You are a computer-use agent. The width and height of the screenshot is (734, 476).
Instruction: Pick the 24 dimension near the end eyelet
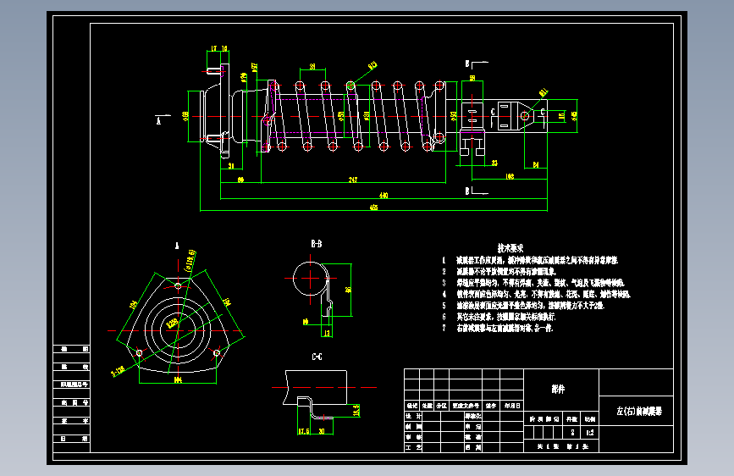tap(536, 165)
